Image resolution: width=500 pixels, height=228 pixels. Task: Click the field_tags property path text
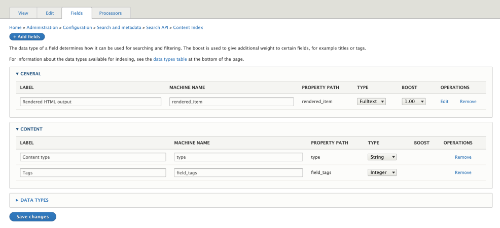pyautogui.click(x=321, y=173)
